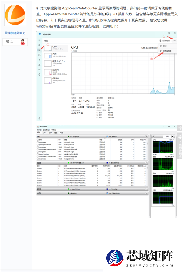
Task: Open the 文件(F) menu in Resource Monitor
Action: click(39, 130)
